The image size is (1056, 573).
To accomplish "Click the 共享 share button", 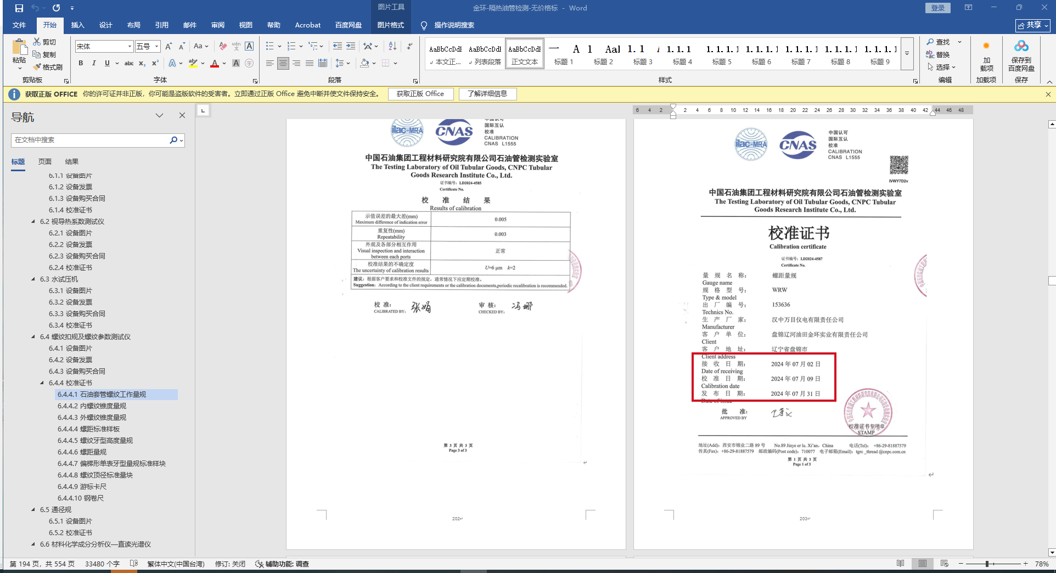I will click(x=1032, y=25).
